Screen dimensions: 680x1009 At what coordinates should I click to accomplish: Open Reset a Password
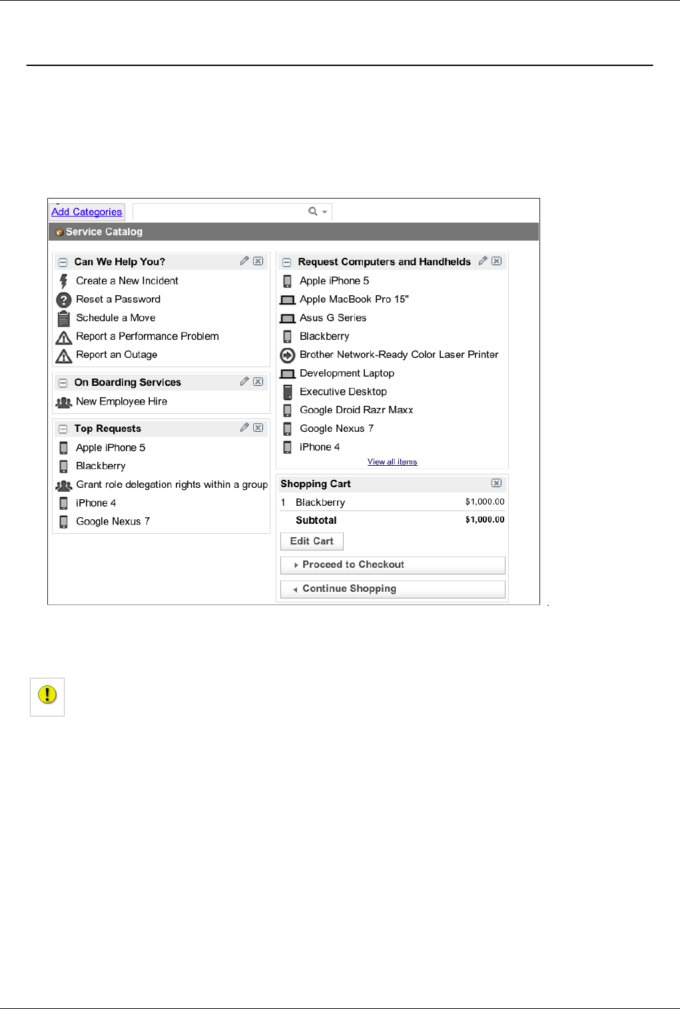(x=118, y=300)
